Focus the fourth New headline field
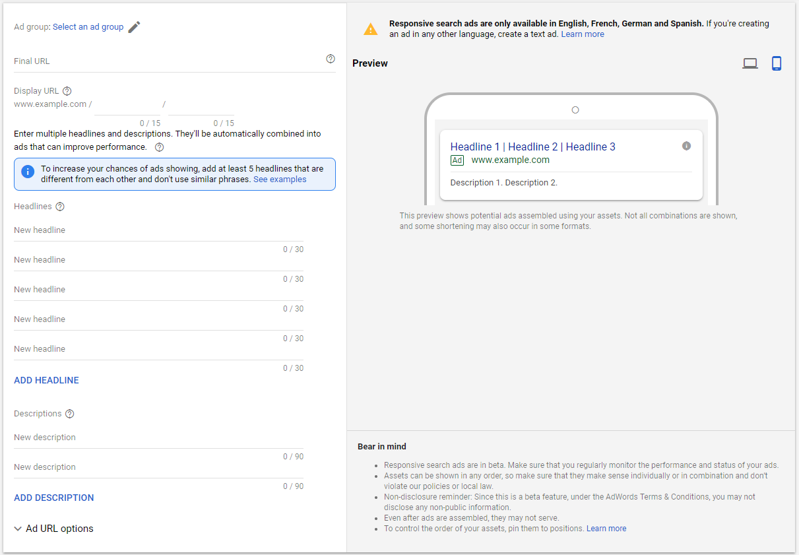 tap(159, 319)
